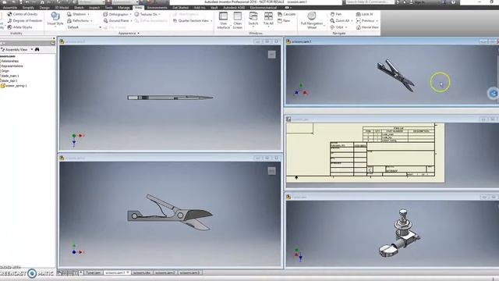
Task: Open the Get Started ribbon tab
Action: point(180,7)
